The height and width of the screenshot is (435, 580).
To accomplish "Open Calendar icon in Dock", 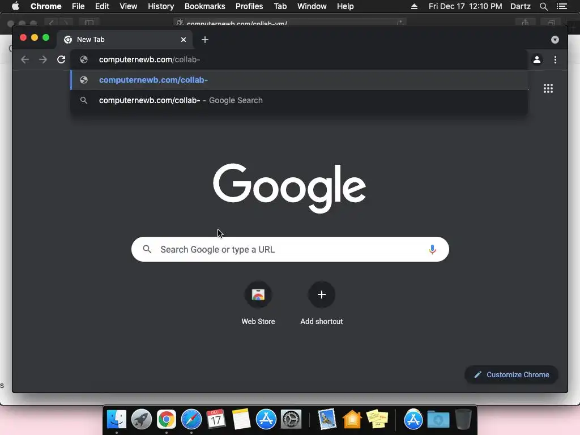I will (216, 419).
